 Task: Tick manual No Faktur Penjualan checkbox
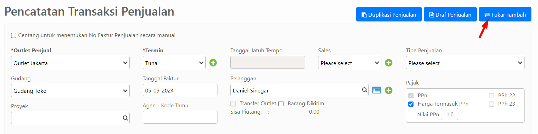coord(14,35)
